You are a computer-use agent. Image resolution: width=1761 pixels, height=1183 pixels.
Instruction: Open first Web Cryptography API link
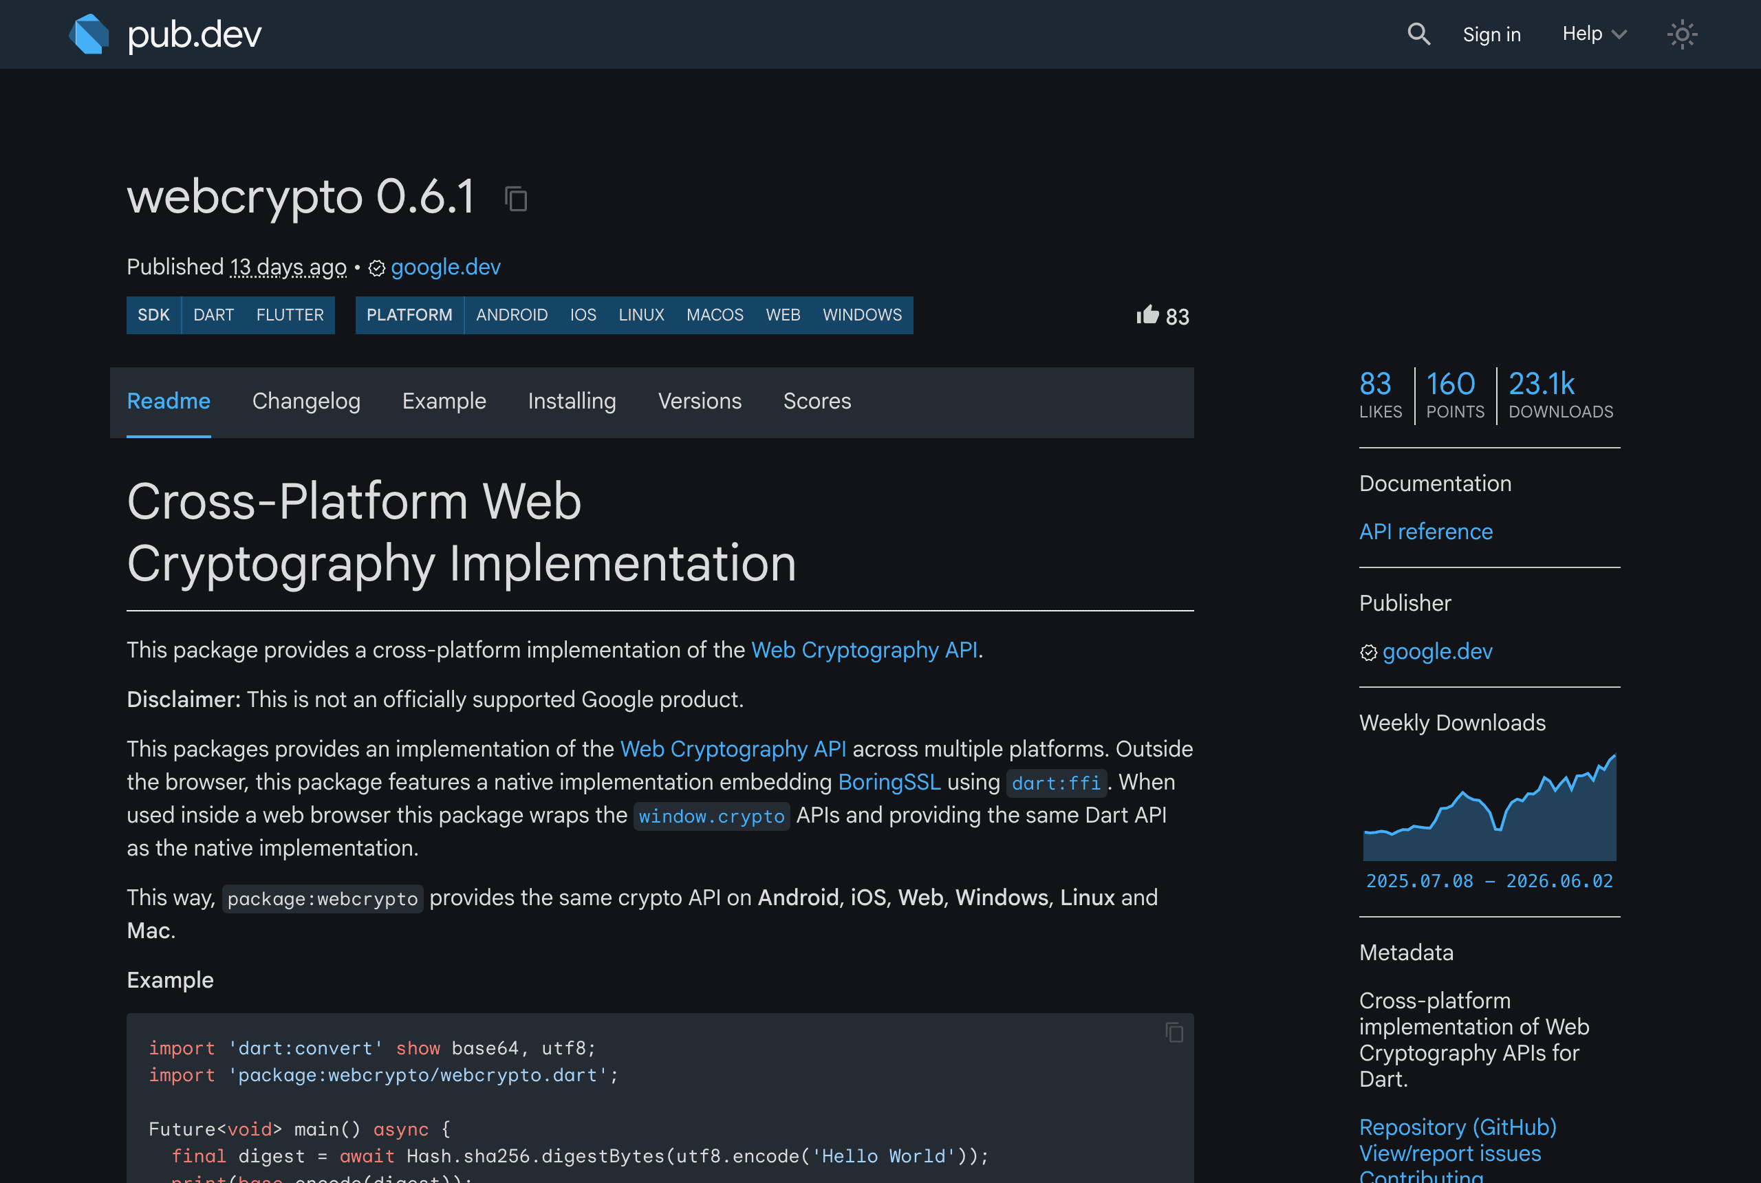point(865,649)
